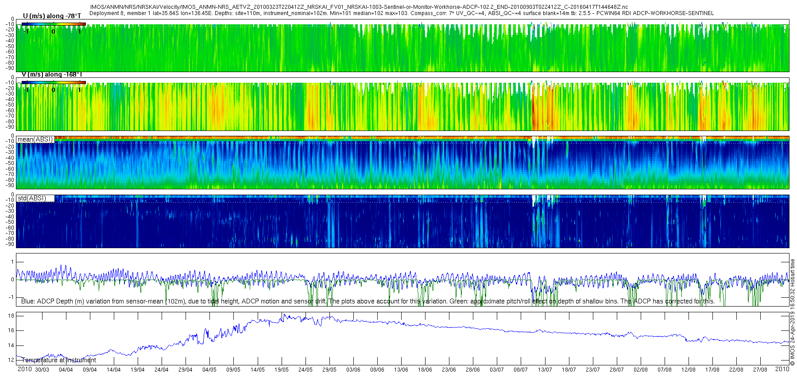The image size is (797, 376).
Task: Click the std(ABSI) panel label
Action: click(x=31, y=198)
